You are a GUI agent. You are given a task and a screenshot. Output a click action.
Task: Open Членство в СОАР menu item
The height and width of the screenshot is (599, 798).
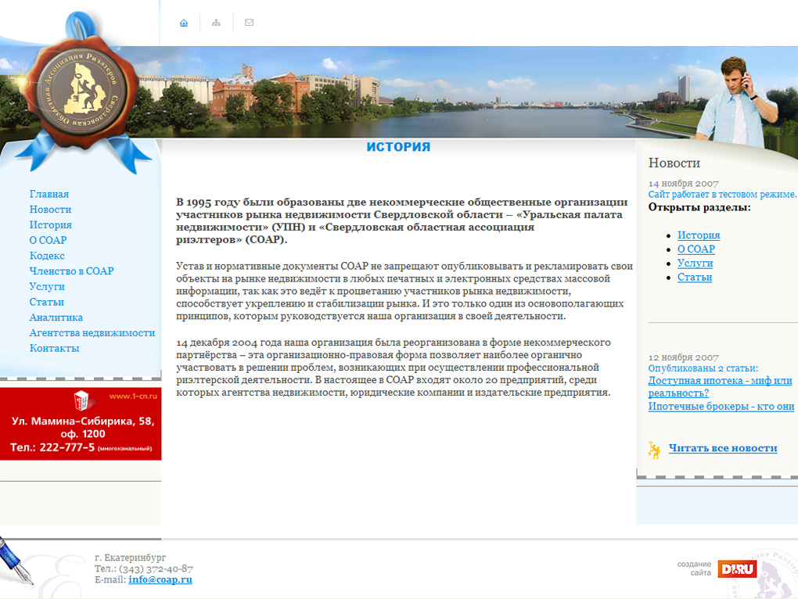(72, 271)
